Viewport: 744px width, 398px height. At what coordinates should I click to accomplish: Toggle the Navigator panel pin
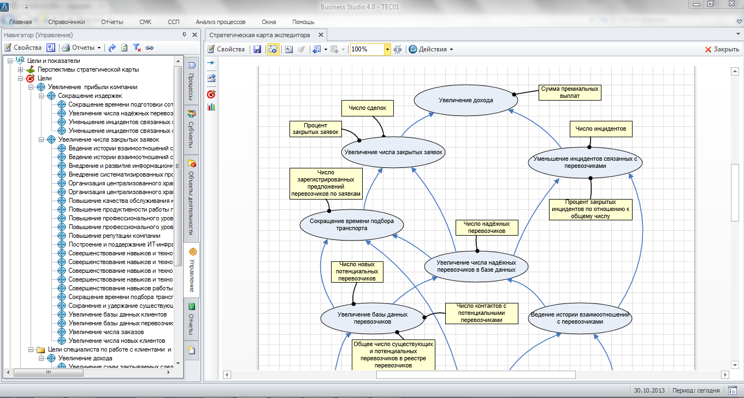tap(185, 35)
